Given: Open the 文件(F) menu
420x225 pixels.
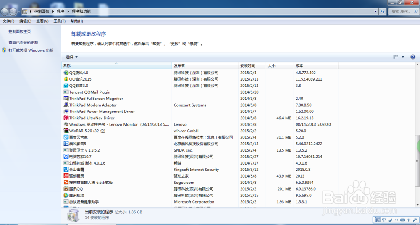Looking at the screenshot, I should 8,21.
